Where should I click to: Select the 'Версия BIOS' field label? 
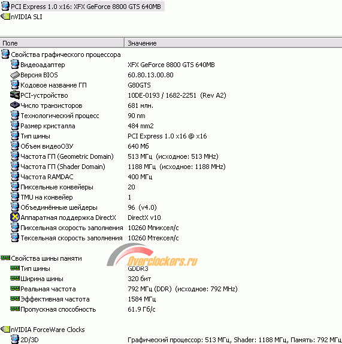click(39, 75)
